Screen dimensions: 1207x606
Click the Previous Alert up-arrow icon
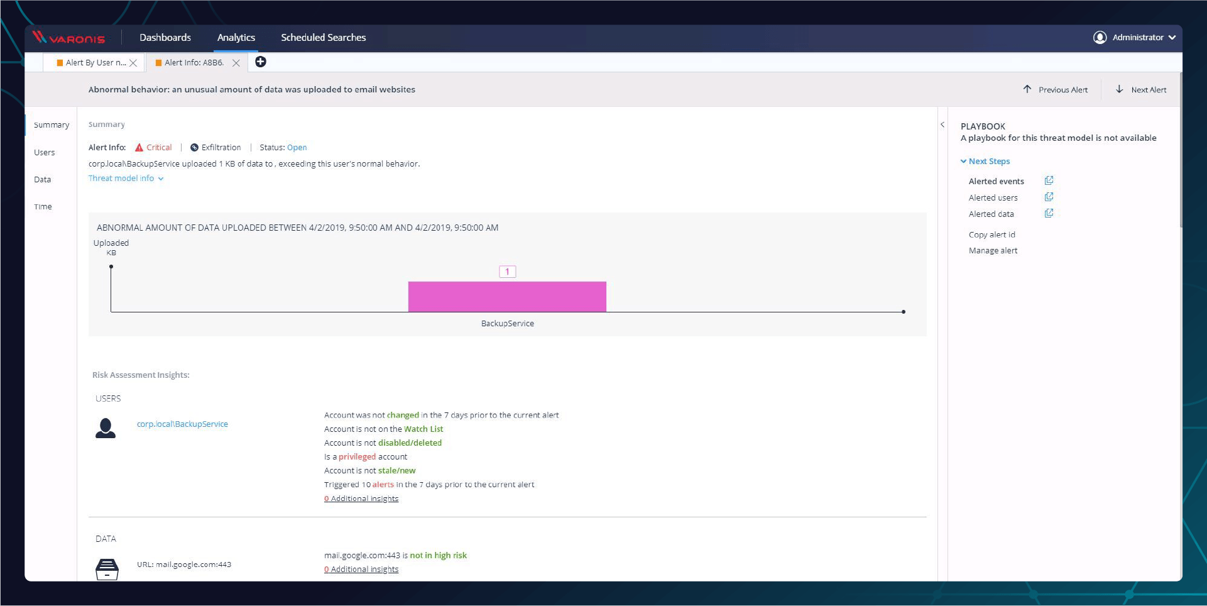pos(1026,89)
